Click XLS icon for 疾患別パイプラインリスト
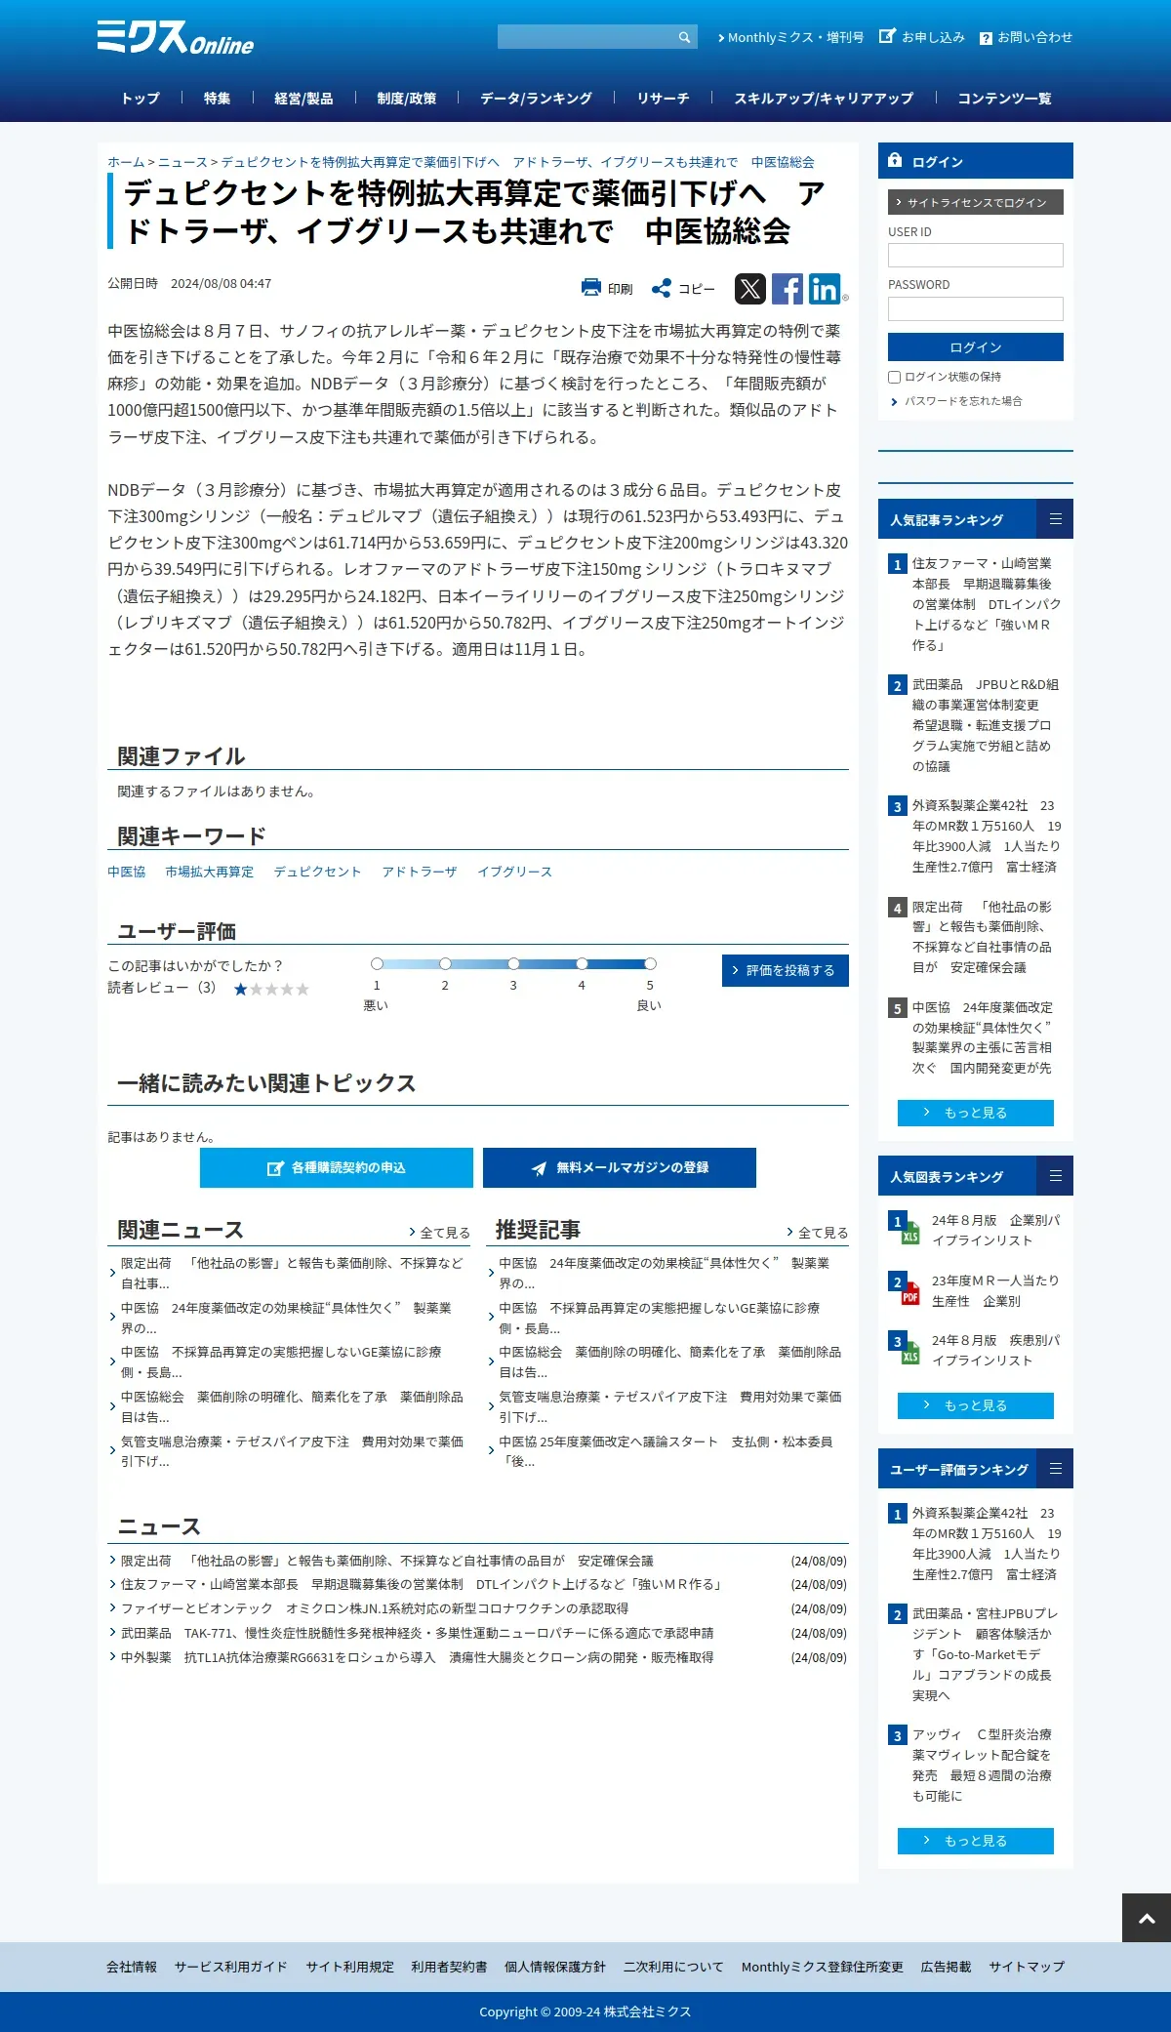Image resolution: width=1171 pixels, height=2032 pixels. 910,1353
